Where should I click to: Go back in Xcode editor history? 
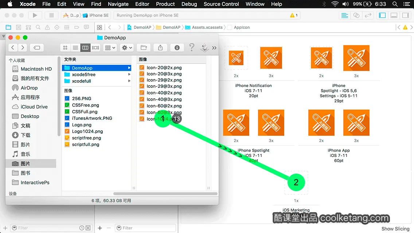[x=110, y=27]
